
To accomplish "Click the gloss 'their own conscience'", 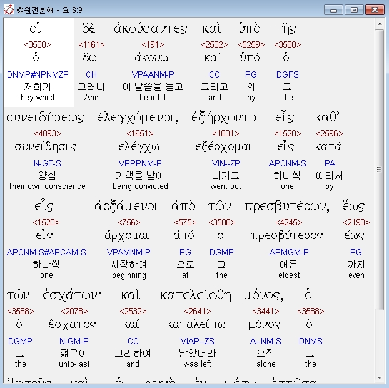I will click(48, 186).
